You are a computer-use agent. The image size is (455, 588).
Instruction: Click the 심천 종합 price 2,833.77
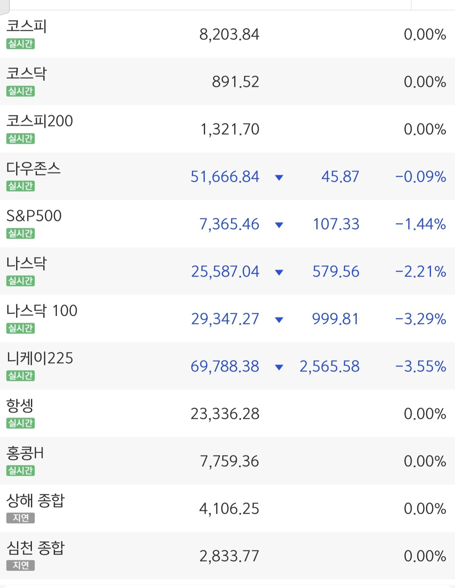[x=229, y=556]
